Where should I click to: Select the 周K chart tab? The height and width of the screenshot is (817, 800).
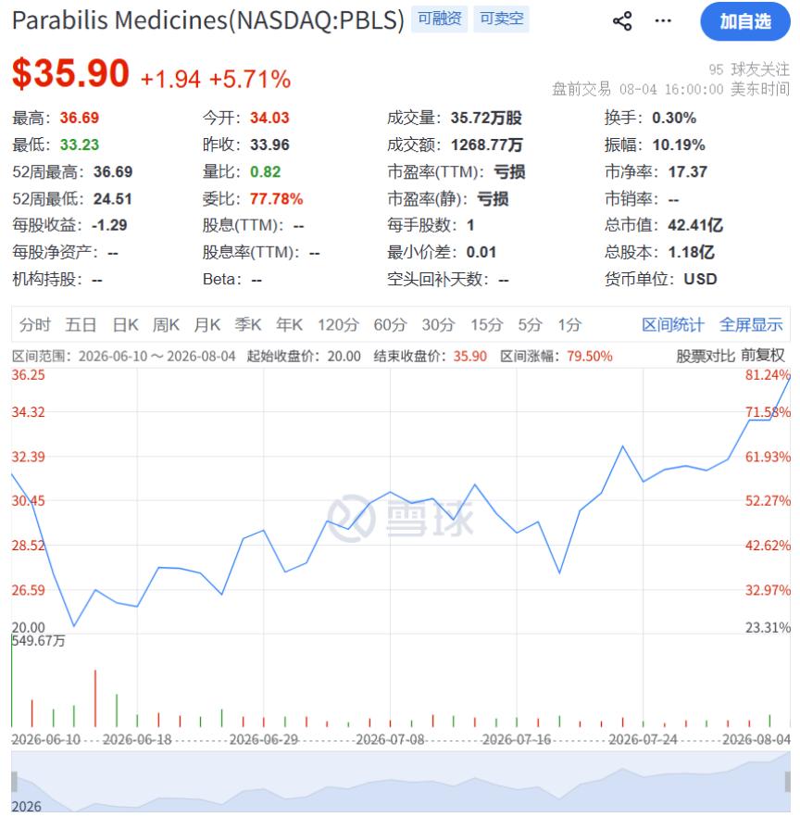(x=166, y=324)
